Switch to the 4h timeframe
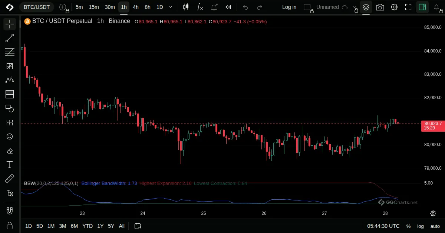The width and height of the screenshot is (445, 233). [136, 7]
